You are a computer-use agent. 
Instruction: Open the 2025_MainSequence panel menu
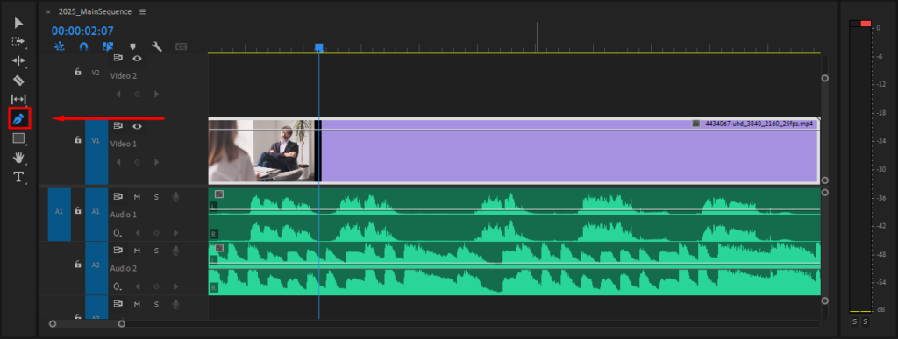(143, 11)
